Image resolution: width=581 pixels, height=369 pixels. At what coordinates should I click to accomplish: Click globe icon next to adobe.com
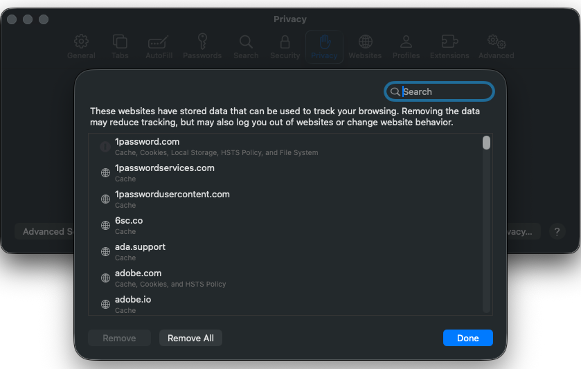[105, 278]
